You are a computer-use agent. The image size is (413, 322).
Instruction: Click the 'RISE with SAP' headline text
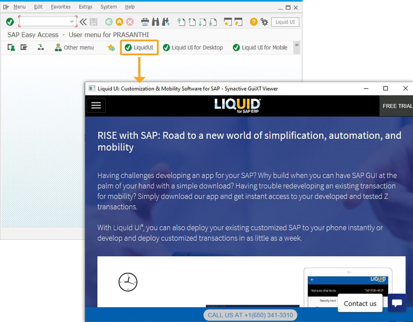tap(249, 141)
